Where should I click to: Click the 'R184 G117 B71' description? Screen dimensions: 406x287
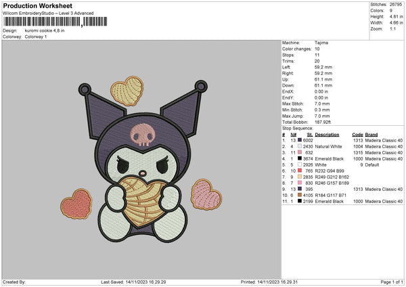[331, 196]
